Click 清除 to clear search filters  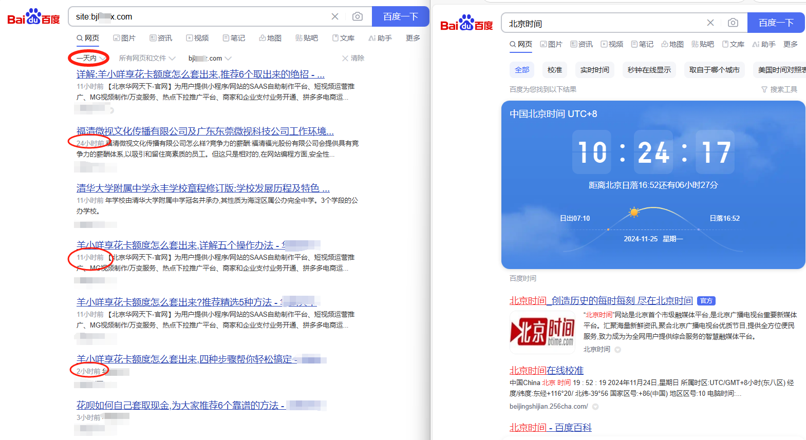tap(353, 58)
